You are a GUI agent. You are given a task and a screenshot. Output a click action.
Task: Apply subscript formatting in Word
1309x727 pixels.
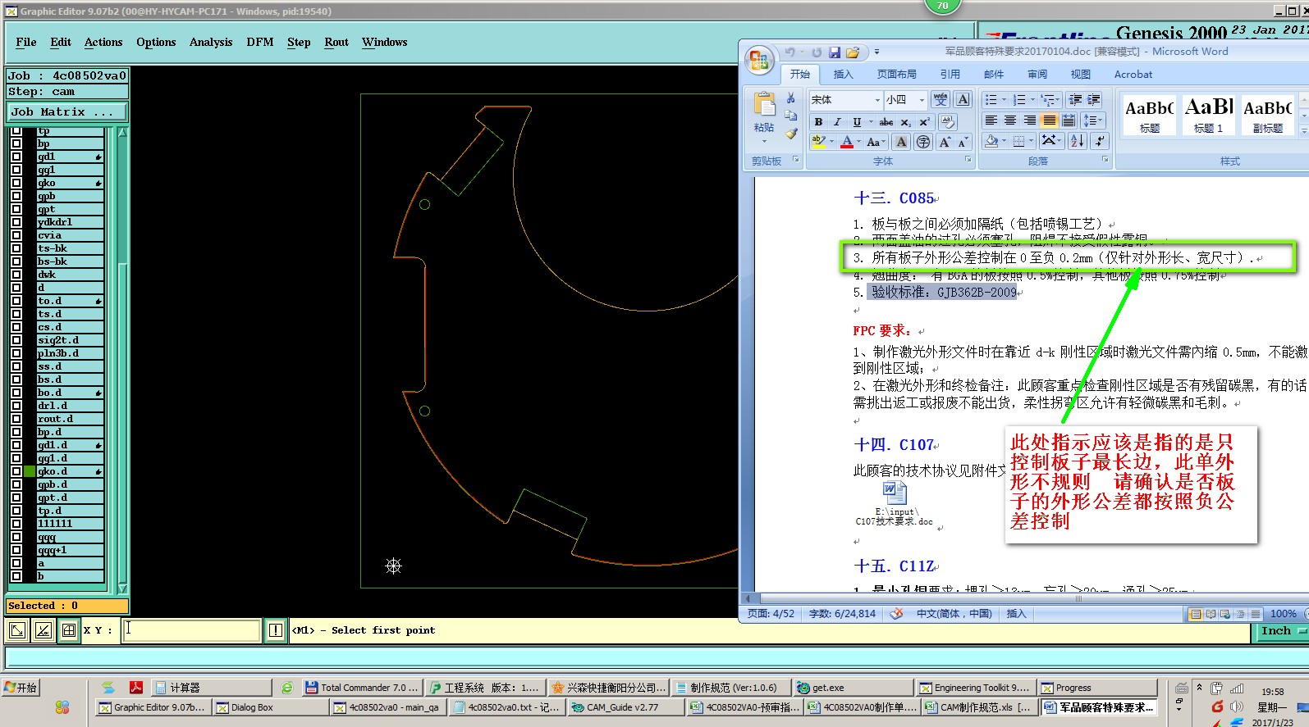(905, 121)
